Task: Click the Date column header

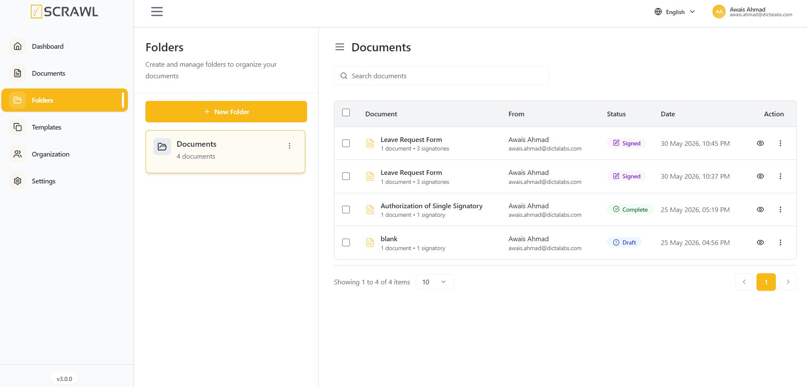Action: (x=668, y=114)
